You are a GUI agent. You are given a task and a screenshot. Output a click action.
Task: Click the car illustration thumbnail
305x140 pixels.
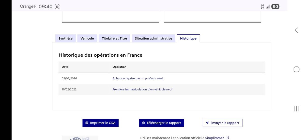click(x=80, y=138)
